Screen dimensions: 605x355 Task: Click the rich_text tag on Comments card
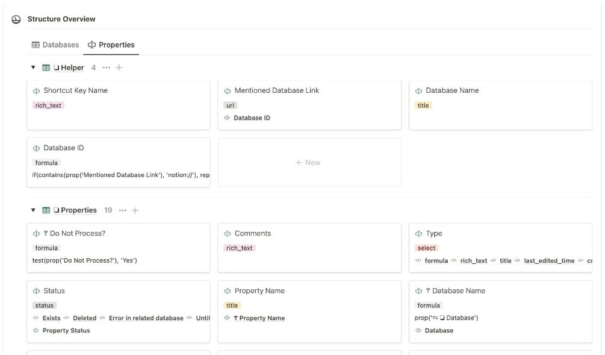(239, 248)
